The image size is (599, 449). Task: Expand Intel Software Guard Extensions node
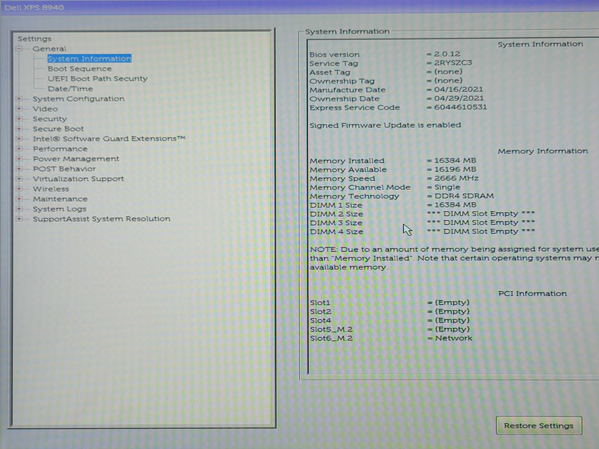click(x=19, y=139)
